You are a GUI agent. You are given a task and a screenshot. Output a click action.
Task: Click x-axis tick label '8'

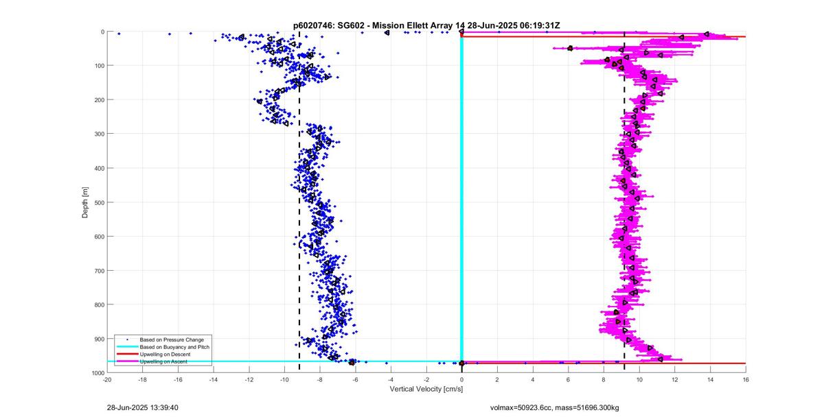[x=604, y=379]
